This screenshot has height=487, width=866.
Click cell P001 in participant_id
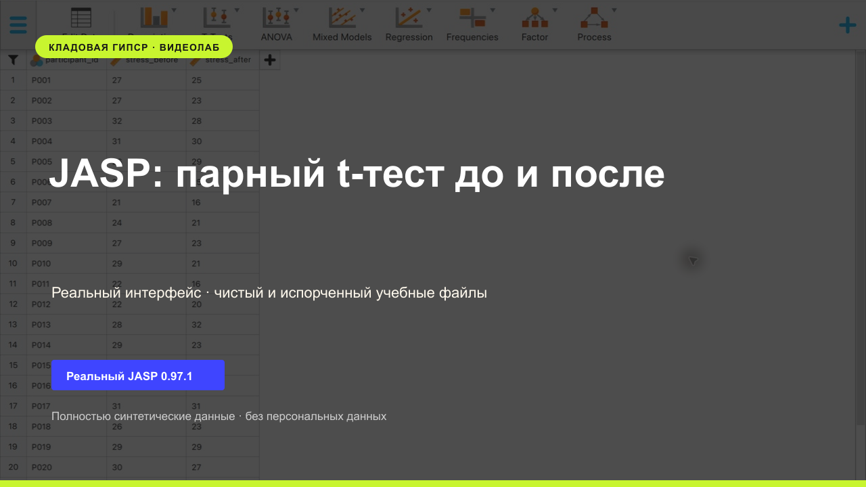point(66,80)
